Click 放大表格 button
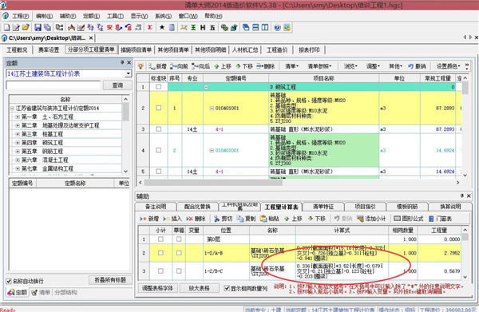 (x=199, y=288)
